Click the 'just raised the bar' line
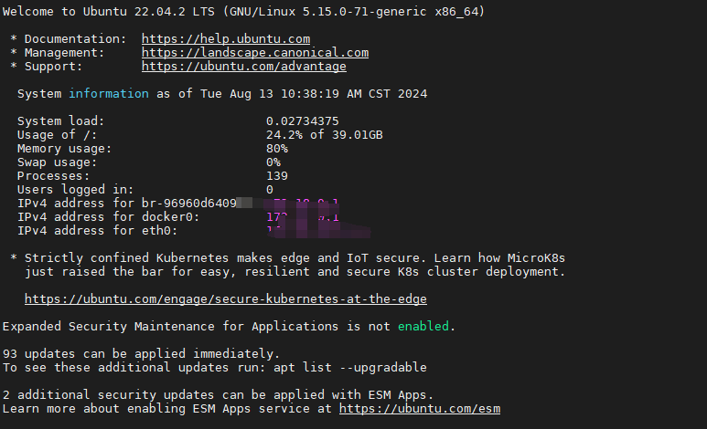 (x=295, y=272)
